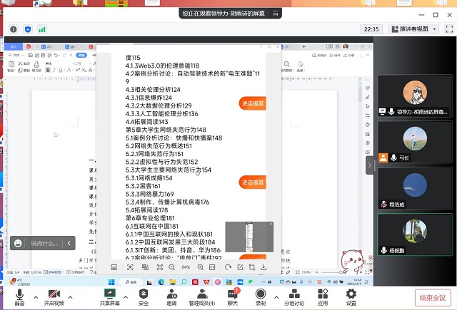
Task: Open audio options arrow beside the mute button
Action: click(x=36, y=297)
